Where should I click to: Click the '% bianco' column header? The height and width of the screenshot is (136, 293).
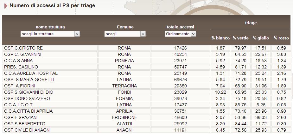(x=220, y=38)
